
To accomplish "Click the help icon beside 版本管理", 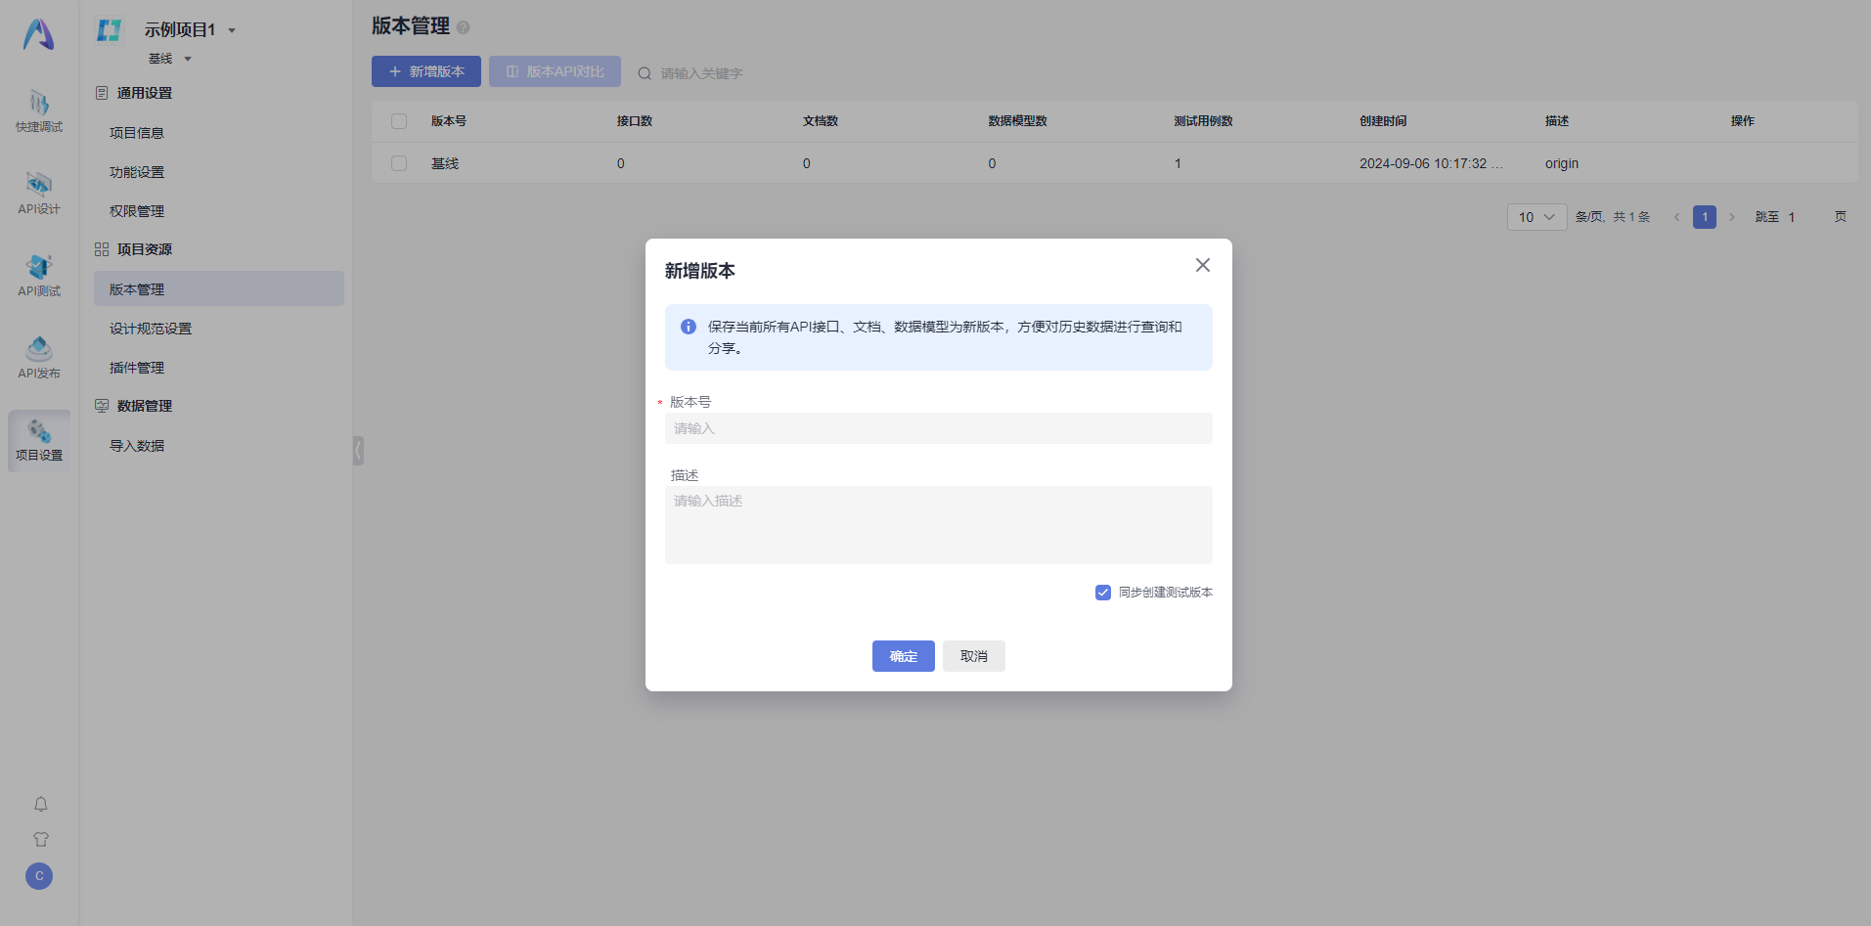I will coord(464,27).
